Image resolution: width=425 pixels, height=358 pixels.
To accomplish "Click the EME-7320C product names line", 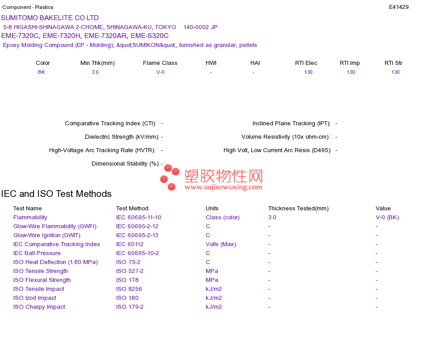I will [x=85, y=36].
